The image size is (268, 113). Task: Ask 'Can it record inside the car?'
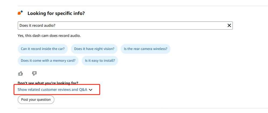point(43,49)
